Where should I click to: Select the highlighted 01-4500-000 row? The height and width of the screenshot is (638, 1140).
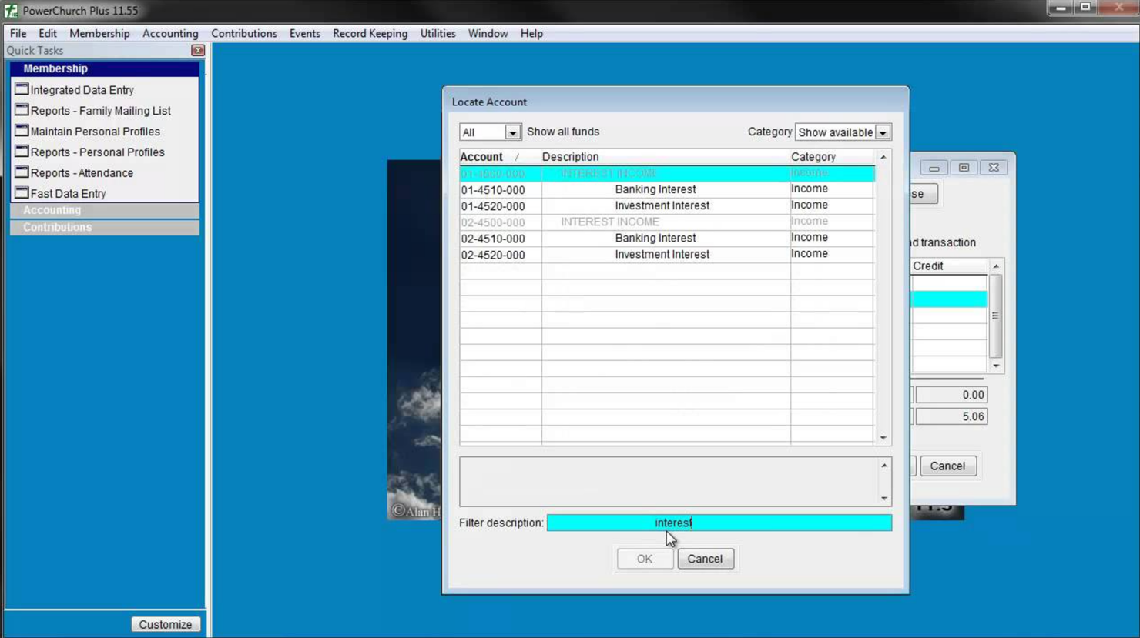(x=667, y=173)
